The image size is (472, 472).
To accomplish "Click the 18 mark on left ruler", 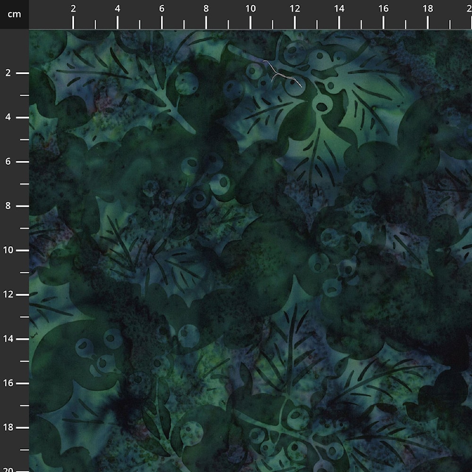I will tap(8, 428).
